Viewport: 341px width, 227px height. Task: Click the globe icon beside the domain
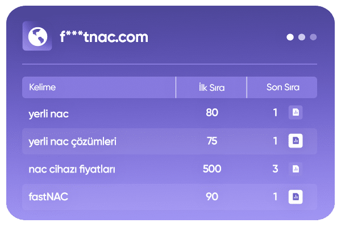(36, 37)
